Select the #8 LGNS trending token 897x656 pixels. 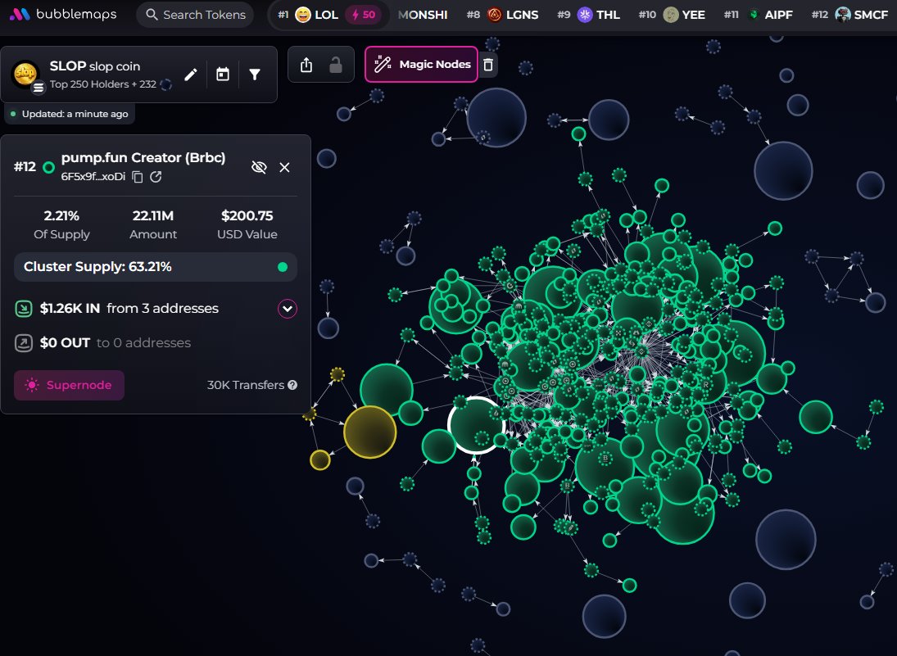click(x=502, y=15)
